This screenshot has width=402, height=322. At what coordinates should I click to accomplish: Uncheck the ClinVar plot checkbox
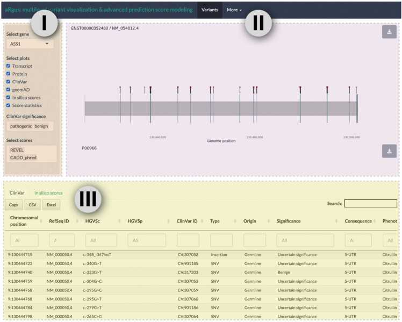tap(9, 82)
